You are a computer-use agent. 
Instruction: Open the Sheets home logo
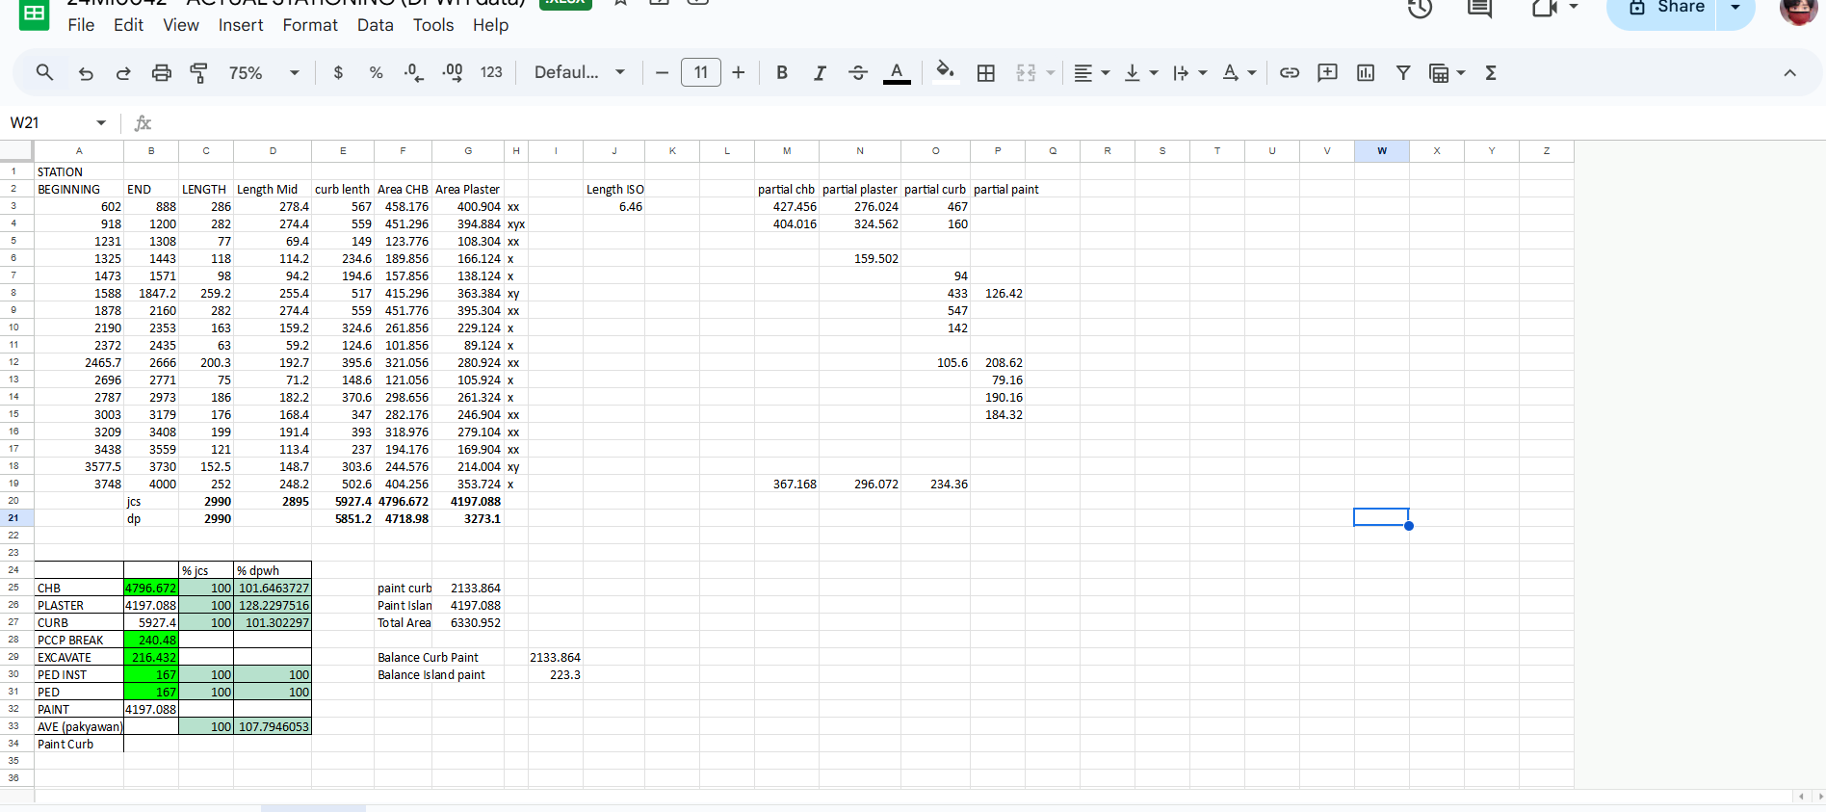tap(34, 13)
